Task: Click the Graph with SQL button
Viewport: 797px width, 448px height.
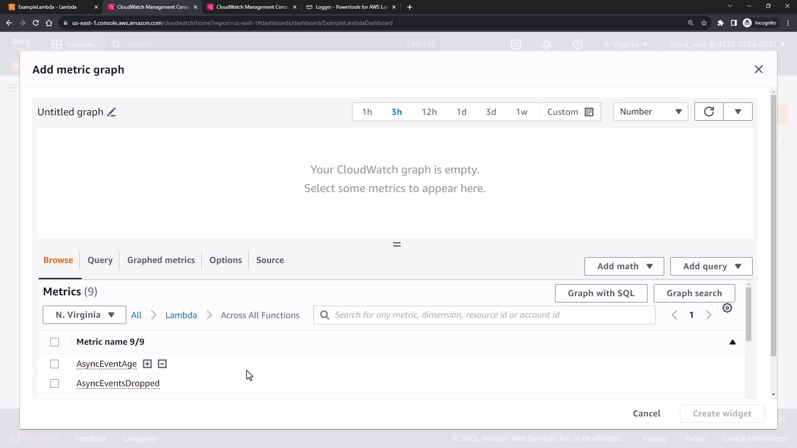Action: click(x=601, y=293)
